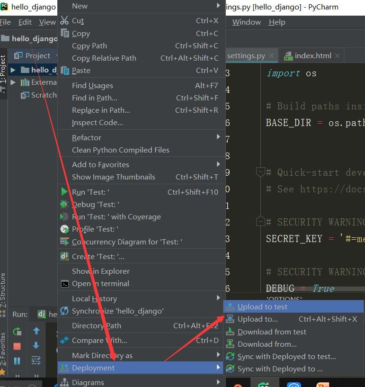The height and width of the screenshot is (387, 365).
Task: Close the index.html tab
Action: [x=337, y=56]
